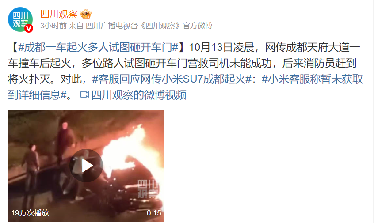Click the 3小时前 timestamp
Viewport: 374px width, 223px height.
[x=53, y=26]
